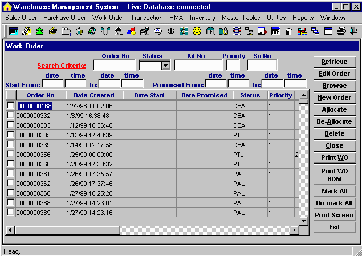Viewport: 362px width, 256px height.
Task: Click the bank building toolbar icon
Action: 210,31
